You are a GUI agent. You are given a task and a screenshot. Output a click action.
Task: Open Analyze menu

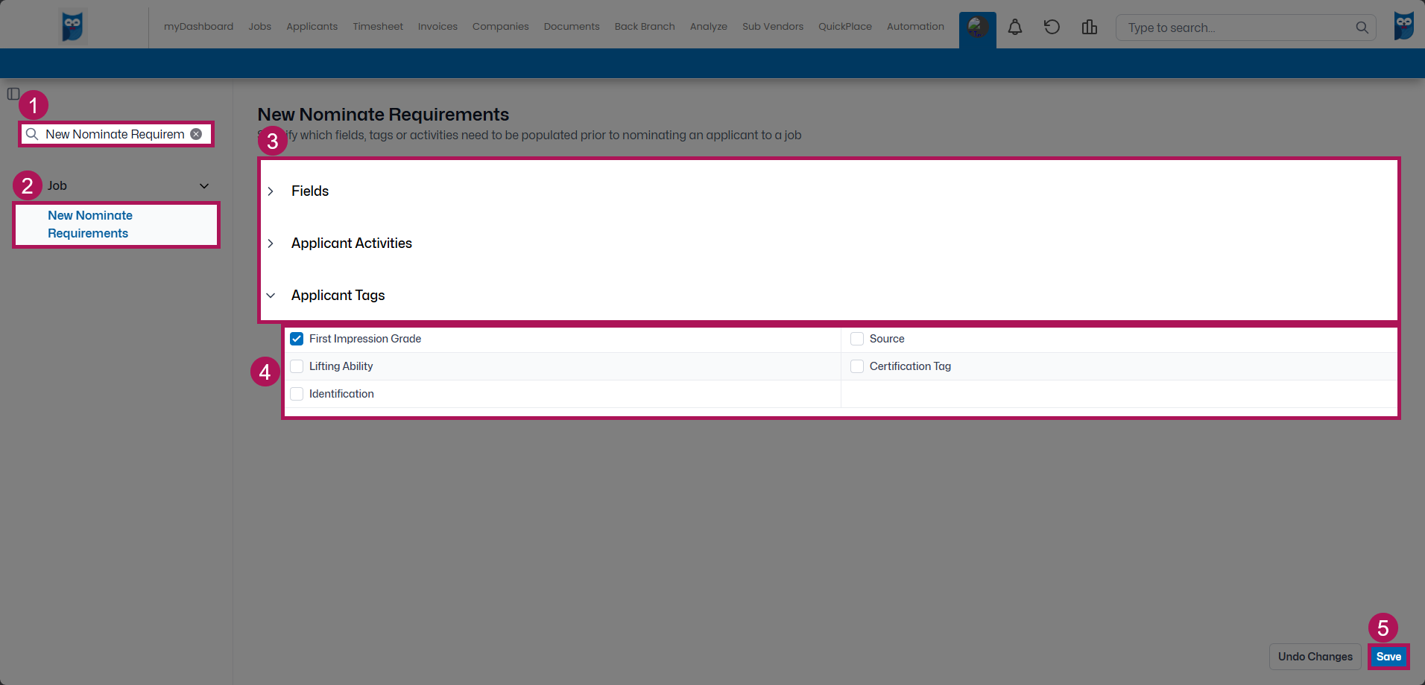click(709, 26)
